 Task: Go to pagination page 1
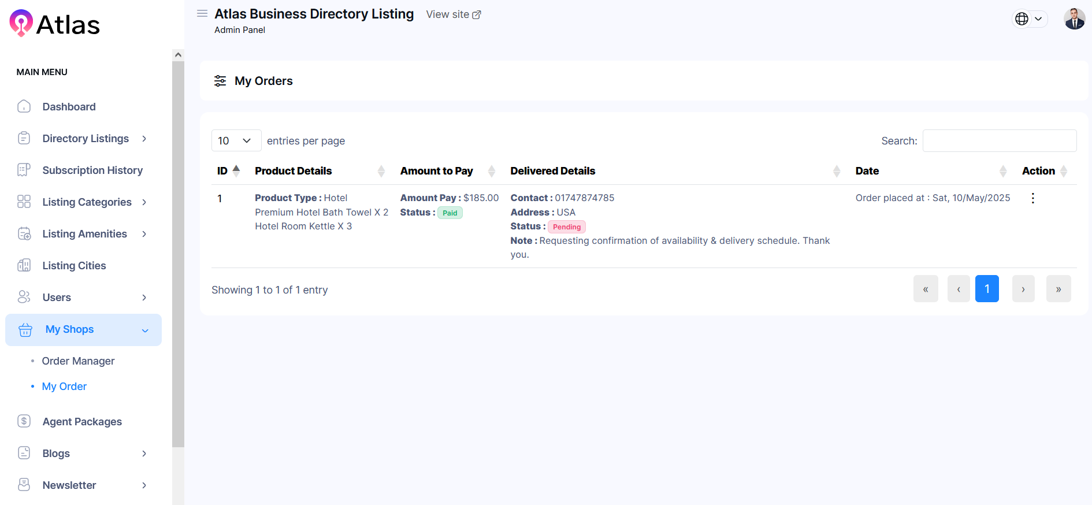[x=987, y=289]
